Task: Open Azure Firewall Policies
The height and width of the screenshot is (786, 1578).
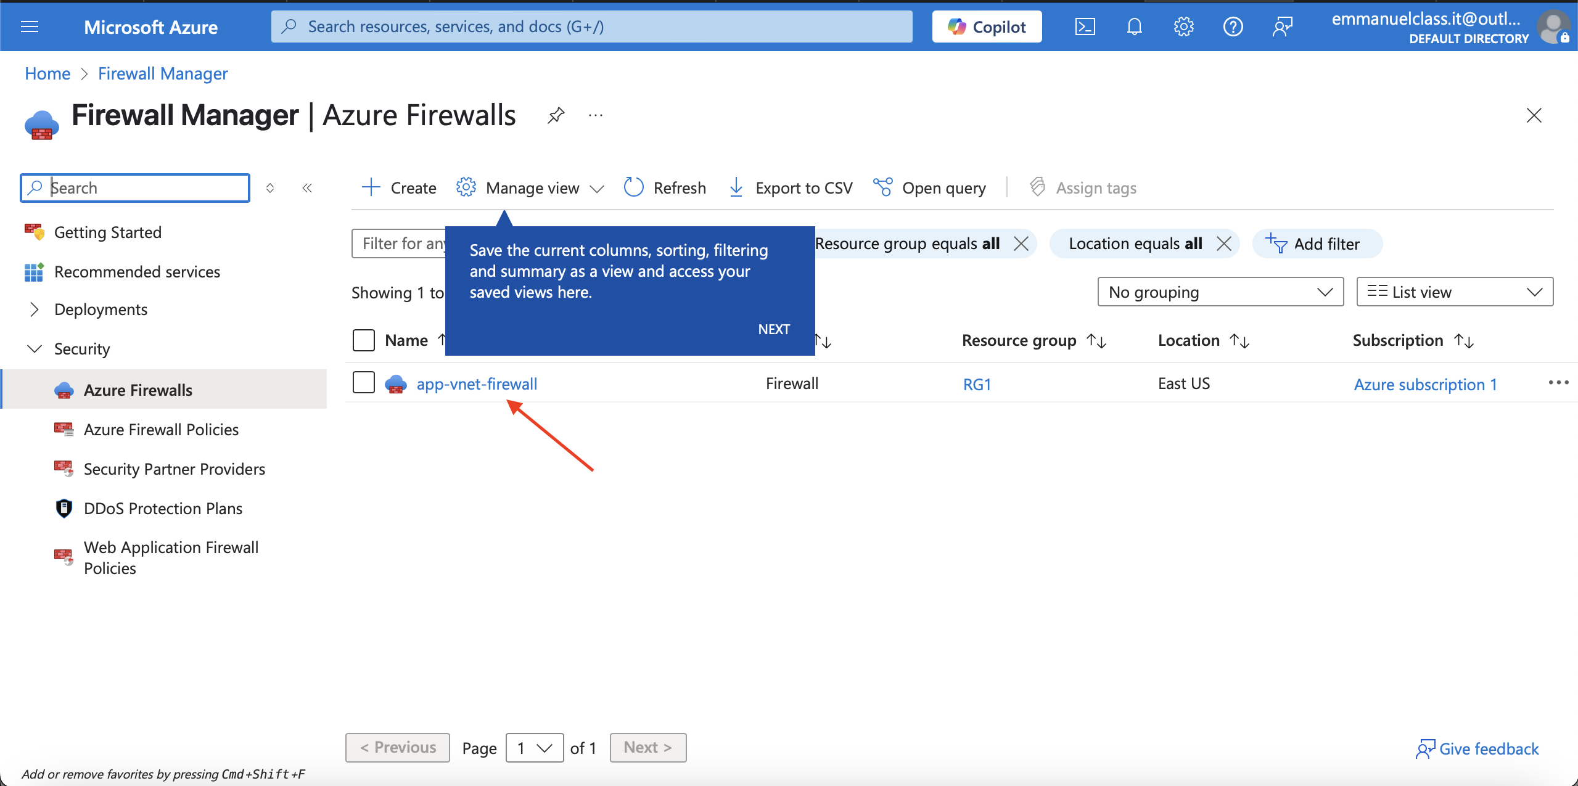Action: pos(161,430)
